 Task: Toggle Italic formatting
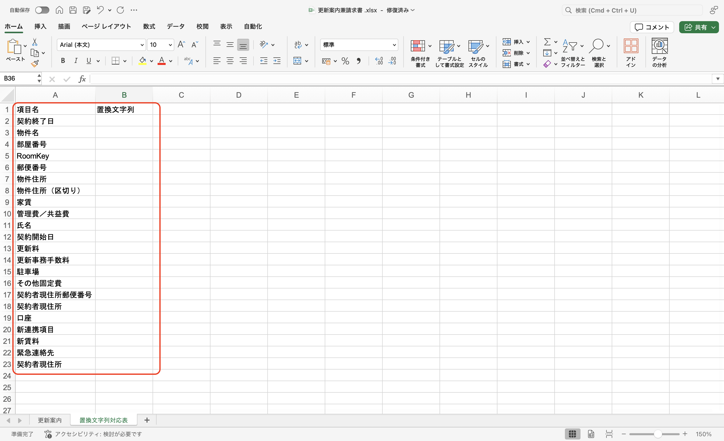[x=76, y=61]
